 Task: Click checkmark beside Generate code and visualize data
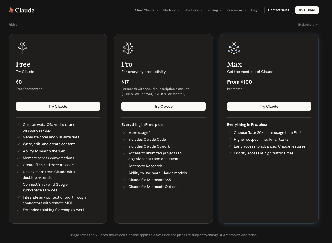[x=18, y=137]
